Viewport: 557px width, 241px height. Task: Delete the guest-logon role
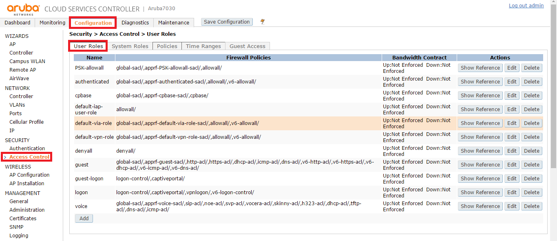pos(532,178)
